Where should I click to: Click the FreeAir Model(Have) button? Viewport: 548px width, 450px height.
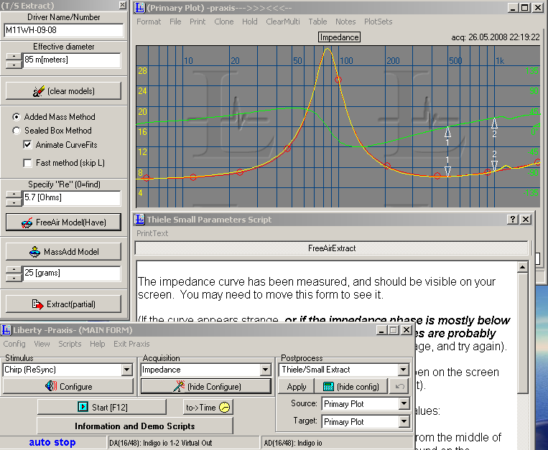coord(63,222)
